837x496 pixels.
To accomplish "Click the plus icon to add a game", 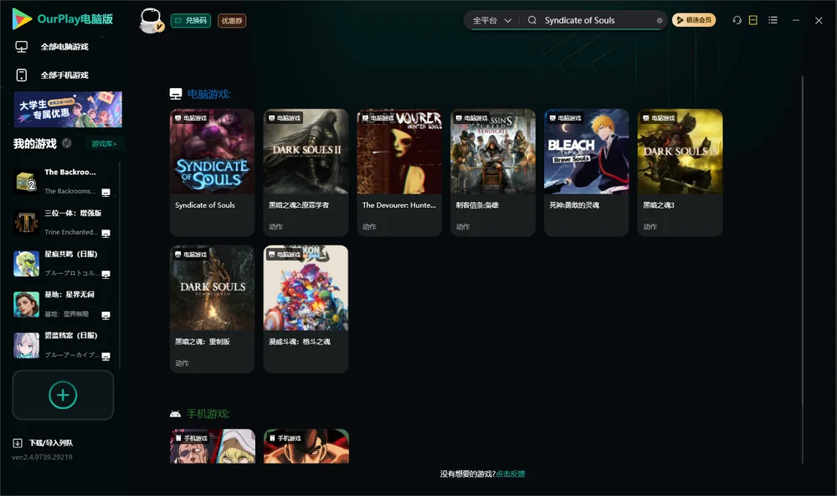I will click(x=63, y=395).
